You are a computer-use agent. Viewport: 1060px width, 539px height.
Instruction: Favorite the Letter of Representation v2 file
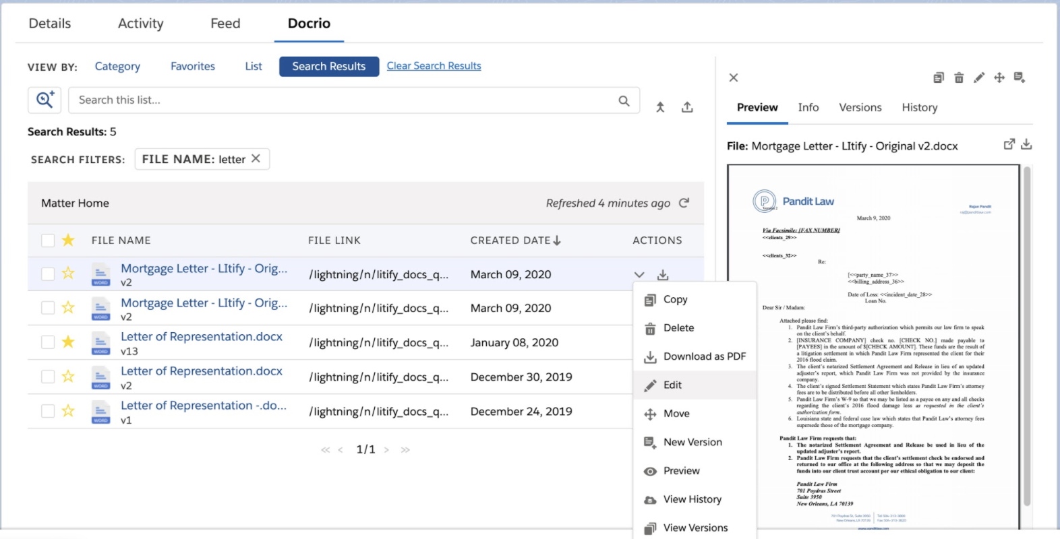[x=68, y=377]
